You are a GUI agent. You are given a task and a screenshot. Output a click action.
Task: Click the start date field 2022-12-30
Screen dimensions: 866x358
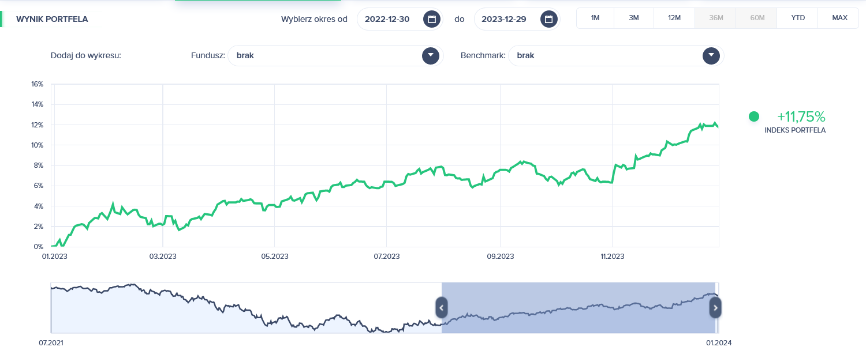(387, 19)
